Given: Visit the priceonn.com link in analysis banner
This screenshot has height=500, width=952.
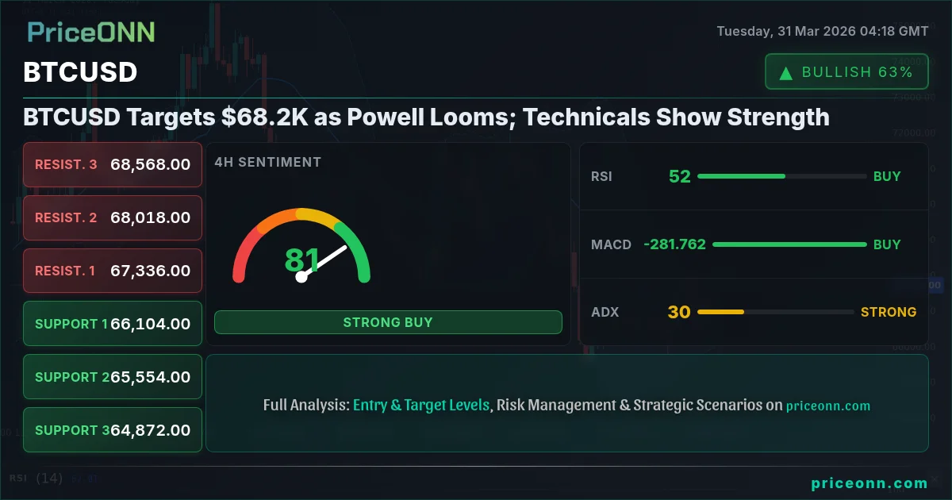Looking at the screenshot, I should click(x=827, y=406).
